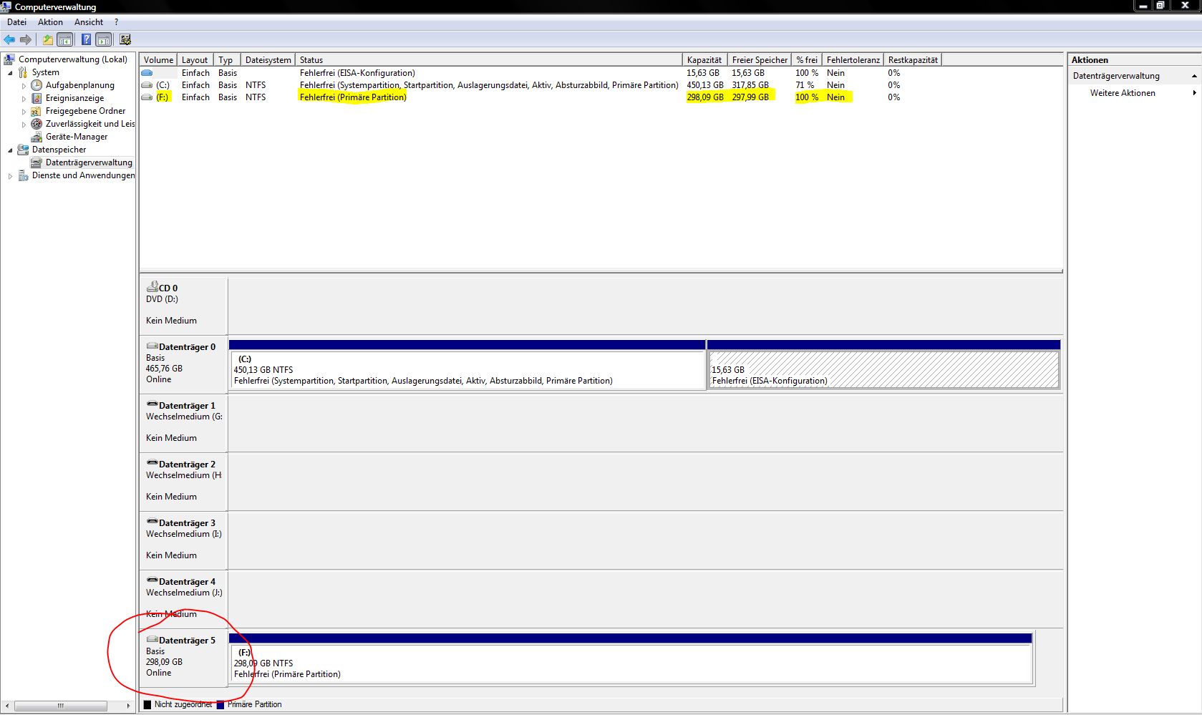
Task: Open Help via the blue question mark icon
Action: pos(86,39)
